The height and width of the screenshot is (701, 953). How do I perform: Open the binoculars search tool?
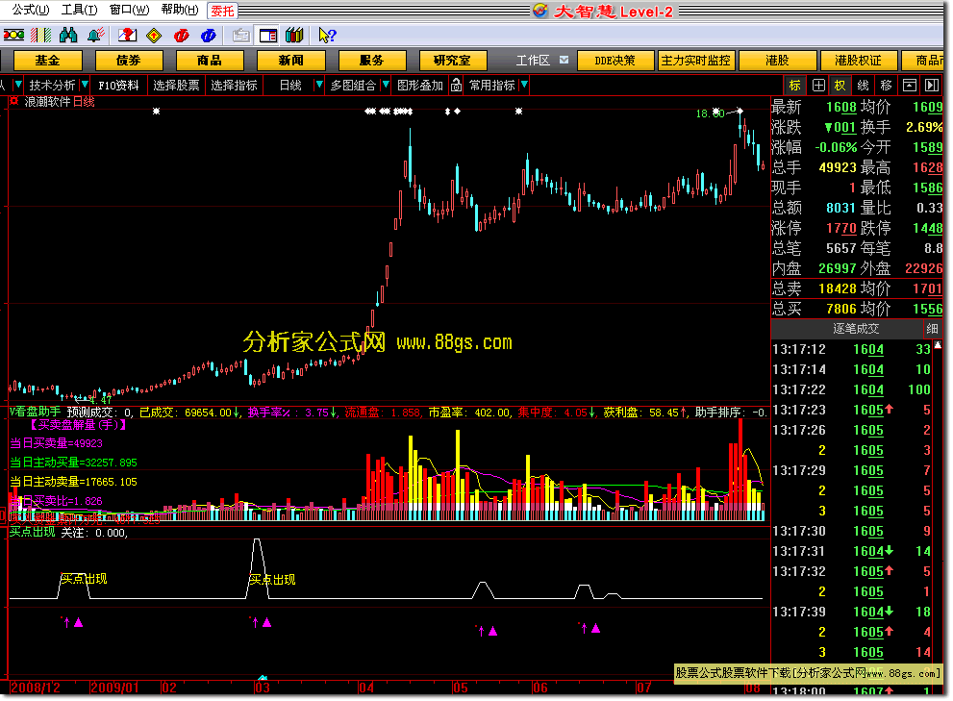[68, 36]
